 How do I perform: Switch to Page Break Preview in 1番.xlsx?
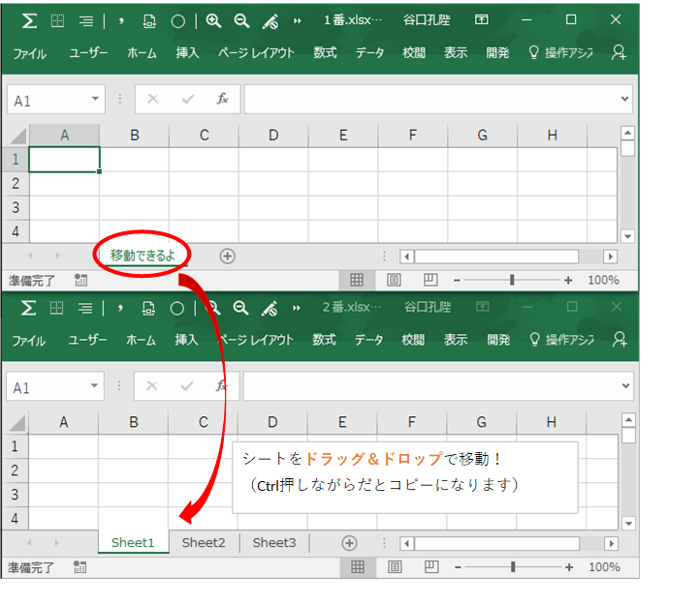[430, 280]
